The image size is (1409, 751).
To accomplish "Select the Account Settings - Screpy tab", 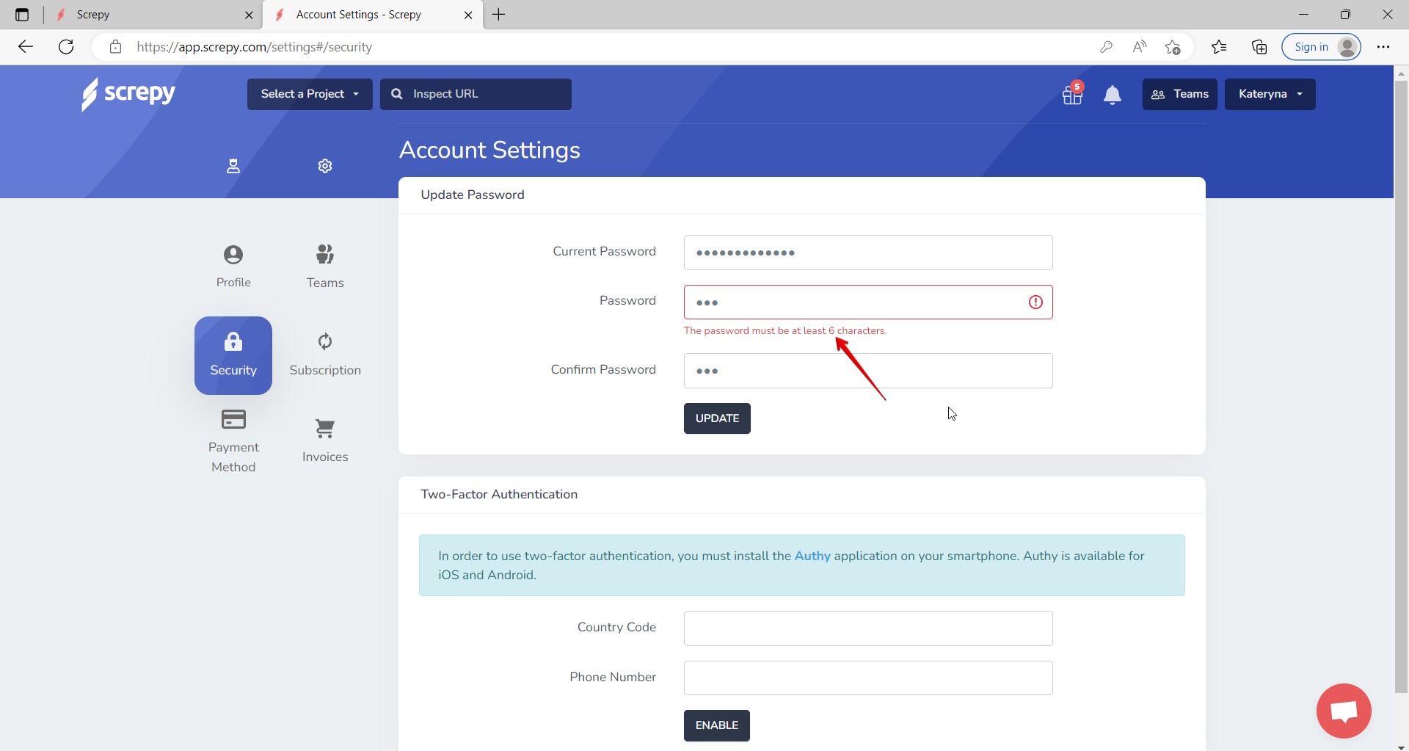I will click(x=372, y=15).
